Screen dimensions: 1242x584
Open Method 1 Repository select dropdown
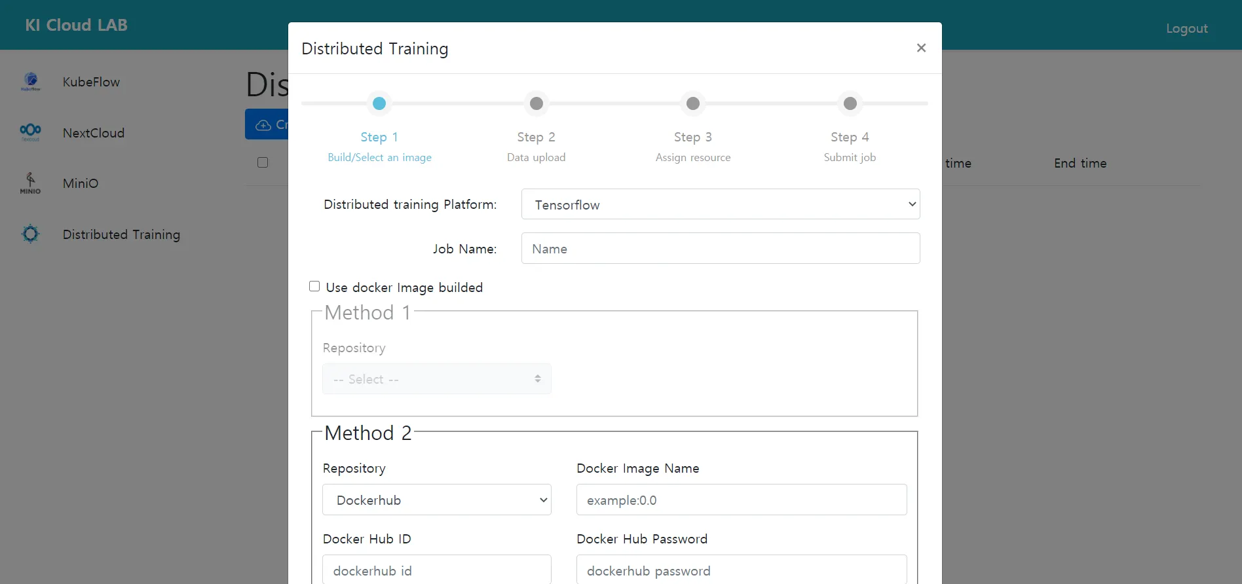437,379
